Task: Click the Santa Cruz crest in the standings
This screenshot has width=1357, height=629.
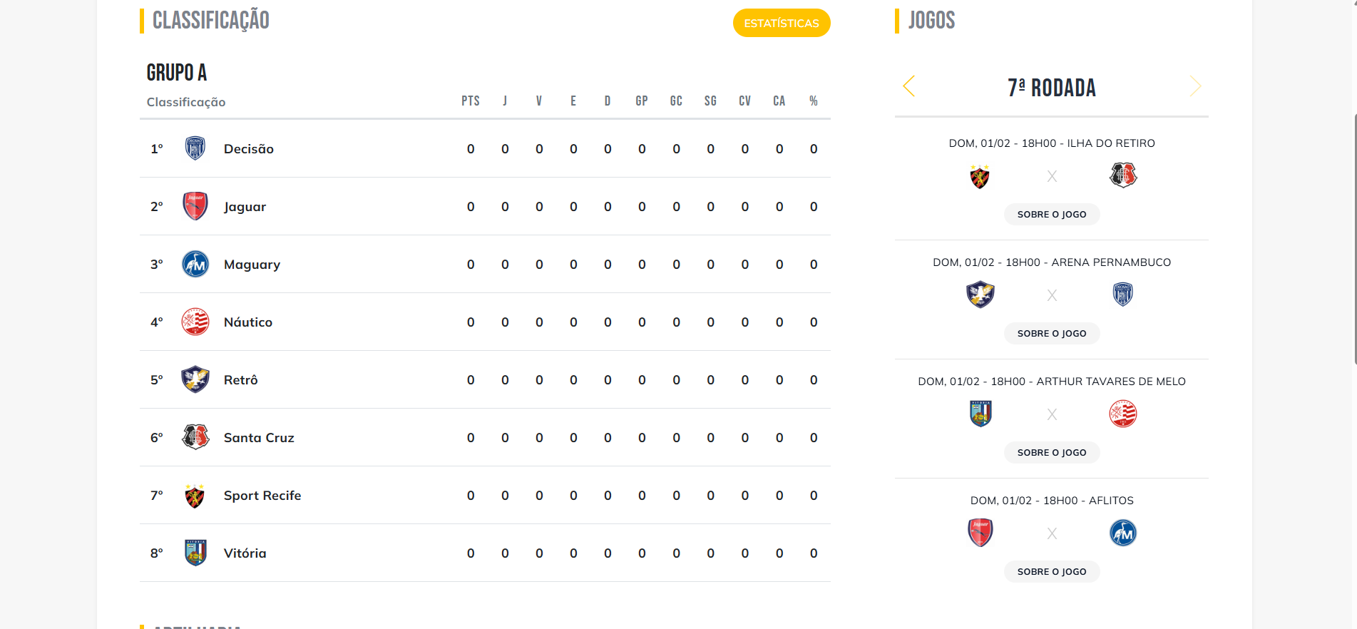Action: tap(195, 437)
